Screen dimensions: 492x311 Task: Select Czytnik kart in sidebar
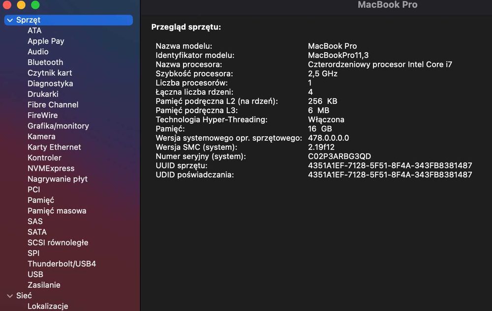tap(50, 73)
